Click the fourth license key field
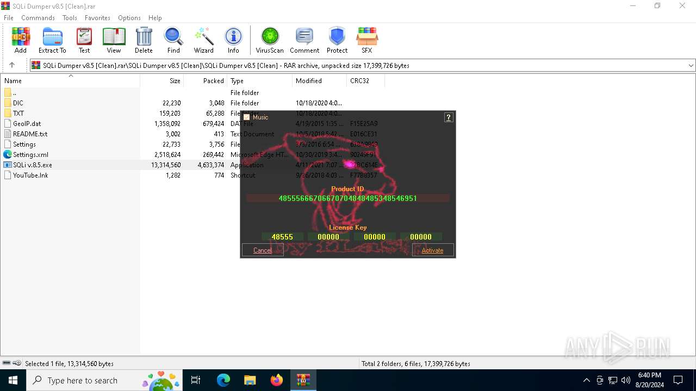The image size is (696, 391). click(x=421, y=237)
